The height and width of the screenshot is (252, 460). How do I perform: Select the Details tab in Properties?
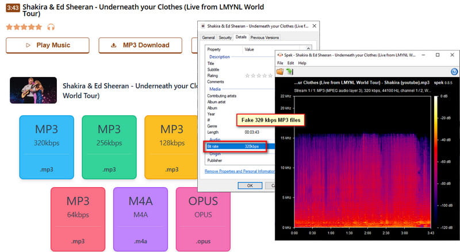tap(241, 37)
